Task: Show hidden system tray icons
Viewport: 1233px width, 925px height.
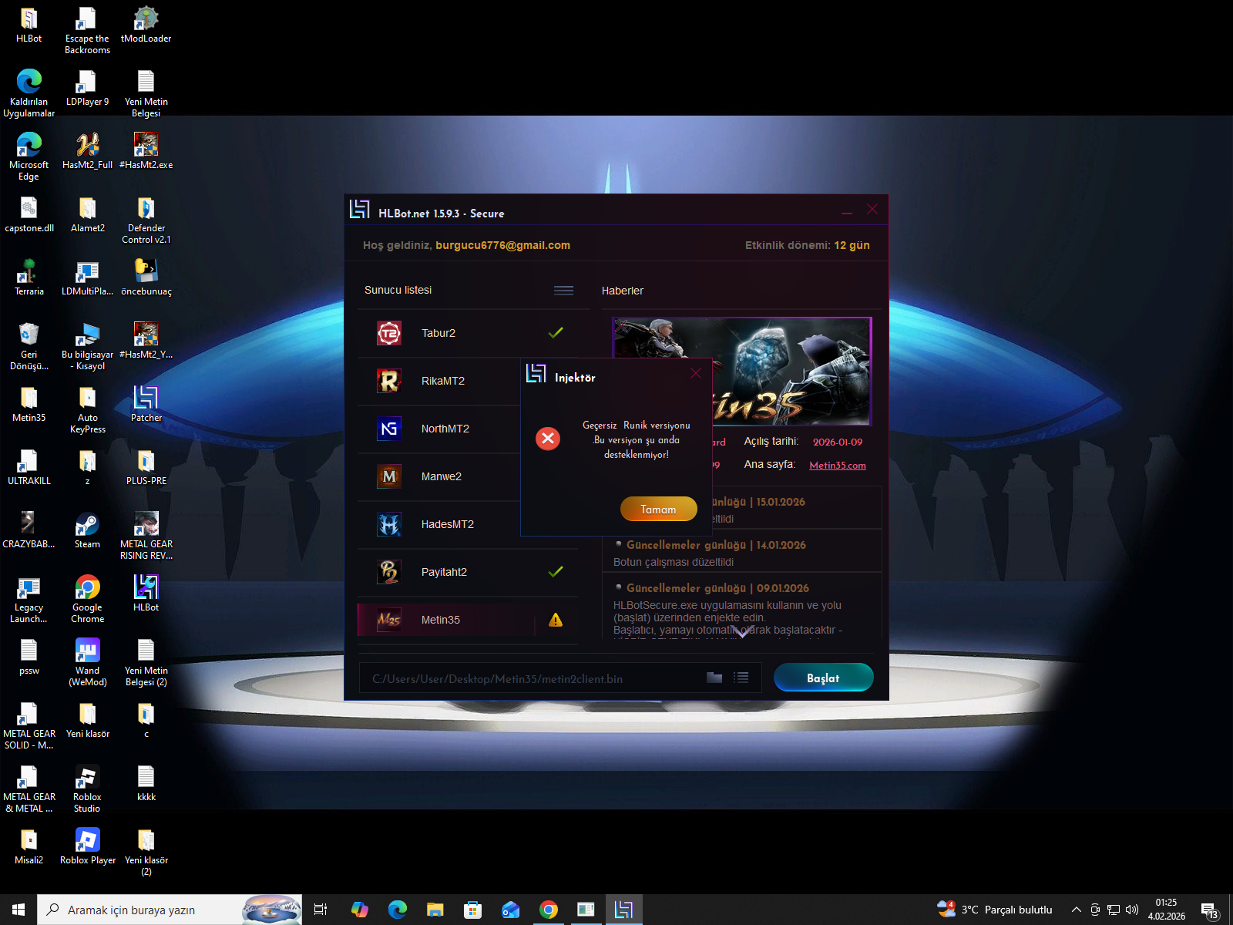Action: [x=1076, y=910]
